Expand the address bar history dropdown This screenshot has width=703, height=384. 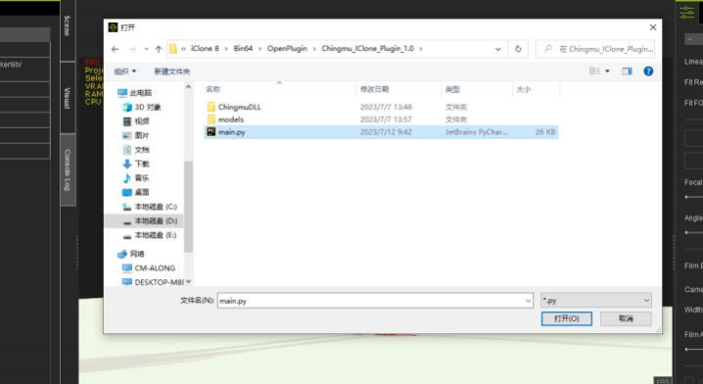(x=498, y=49)
